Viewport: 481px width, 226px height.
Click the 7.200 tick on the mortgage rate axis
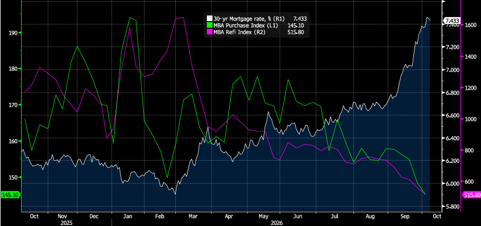coord(452,48)
